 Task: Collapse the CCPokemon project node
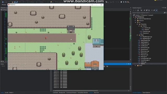[x=134, y=17]
